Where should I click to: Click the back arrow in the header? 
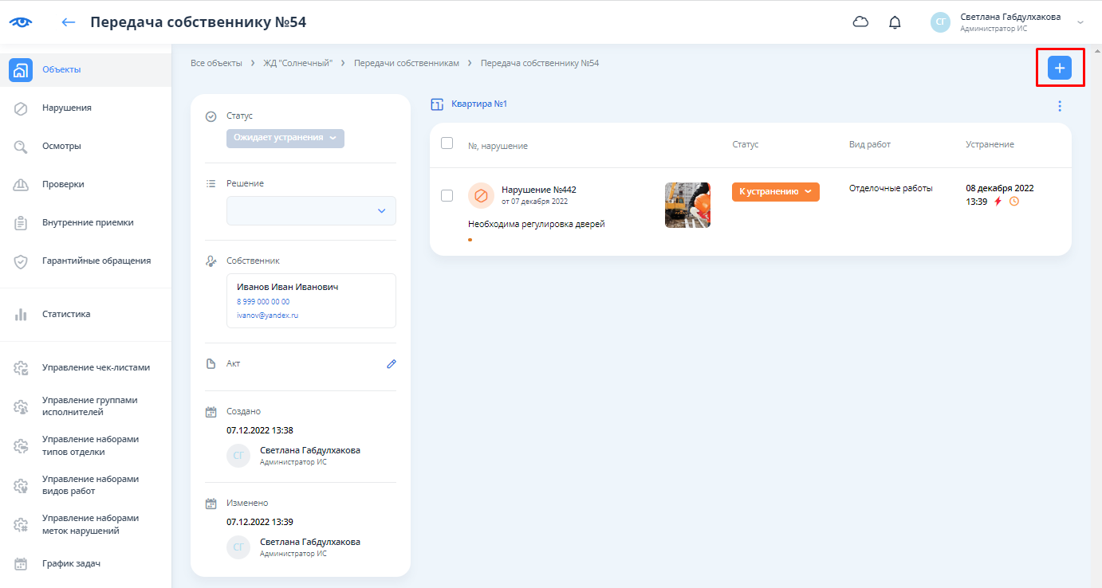[x=69, y=22]
